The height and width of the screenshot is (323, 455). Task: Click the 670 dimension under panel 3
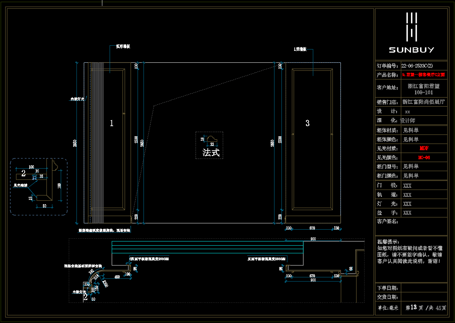pos(312,228)
